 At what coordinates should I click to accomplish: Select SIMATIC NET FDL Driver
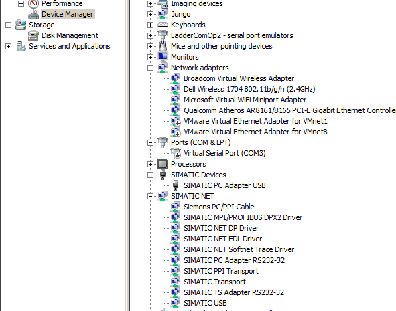222,239
